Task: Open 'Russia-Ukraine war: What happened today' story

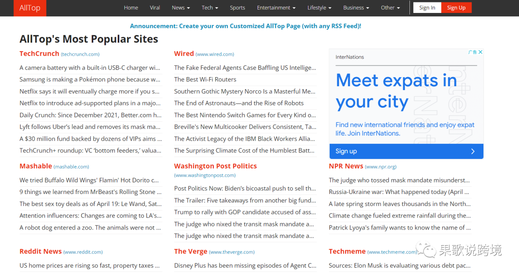Action: click(x=399, y=192)
